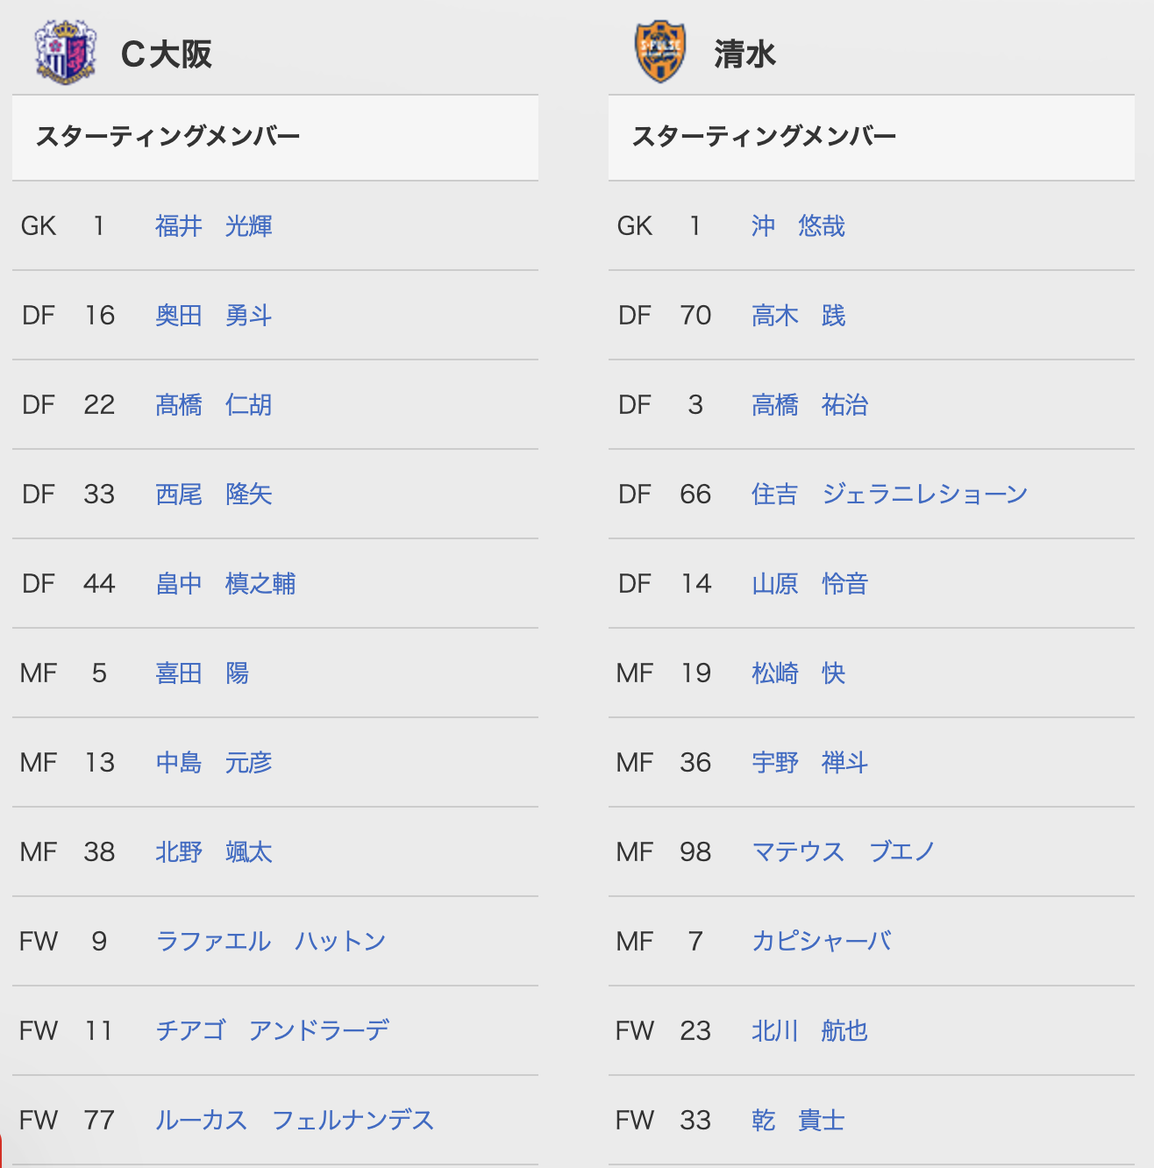Open ラファエル ハットン player page
This screenshot has width=1154, height=1168.
(271, 942)
